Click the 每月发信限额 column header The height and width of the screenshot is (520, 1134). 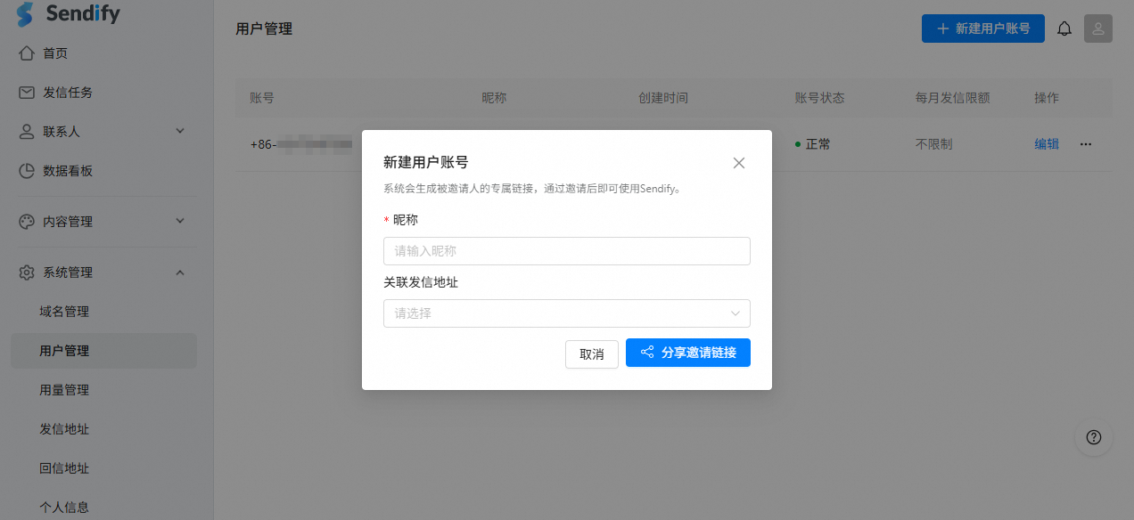pos(952,98)
